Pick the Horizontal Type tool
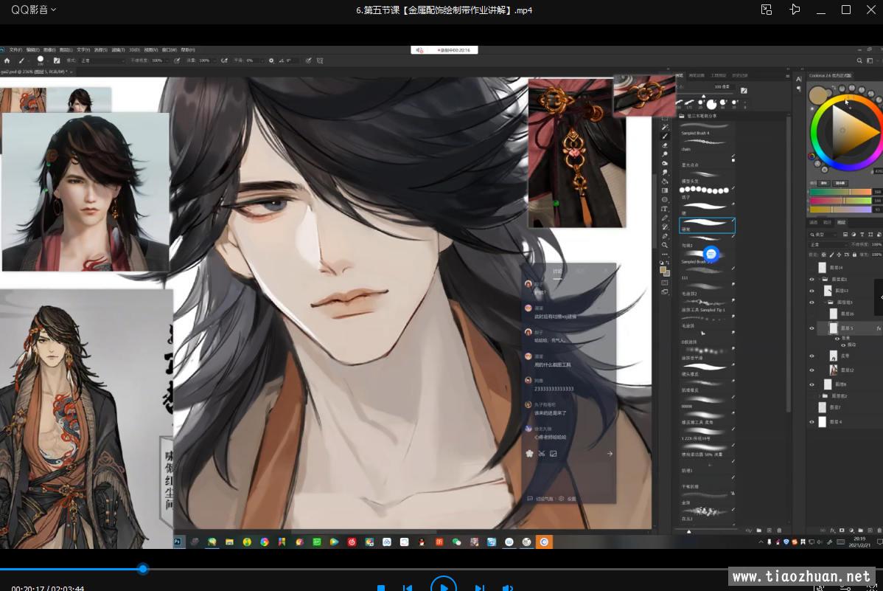883x591 pixels. 665,209
